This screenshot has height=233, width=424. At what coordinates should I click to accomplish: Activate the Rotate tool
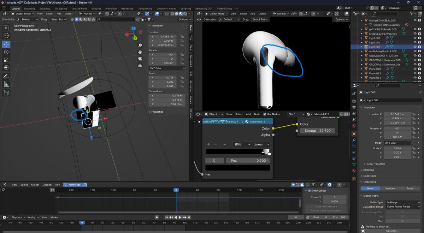[x=6, y=52]
